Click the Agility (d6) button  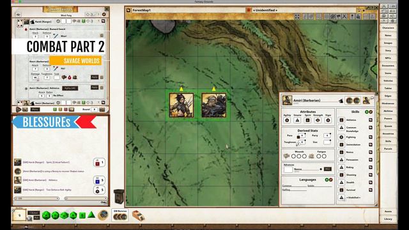pyautogui.click(x=70, y=88)
